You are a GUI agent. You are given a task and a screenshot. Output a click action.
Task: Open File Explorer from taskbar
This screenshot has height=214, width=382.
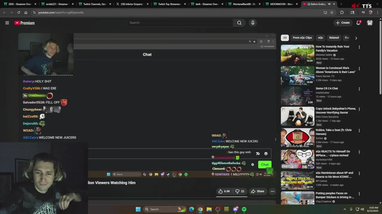pyautogui.click(x=209, y=209)
